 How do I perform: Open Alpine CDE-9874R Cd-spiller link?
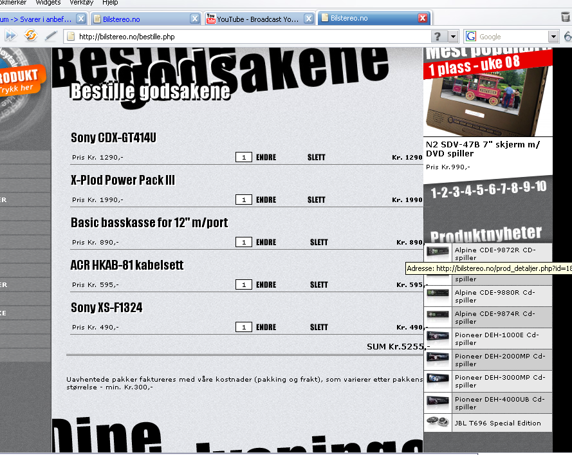click(495, 317)
